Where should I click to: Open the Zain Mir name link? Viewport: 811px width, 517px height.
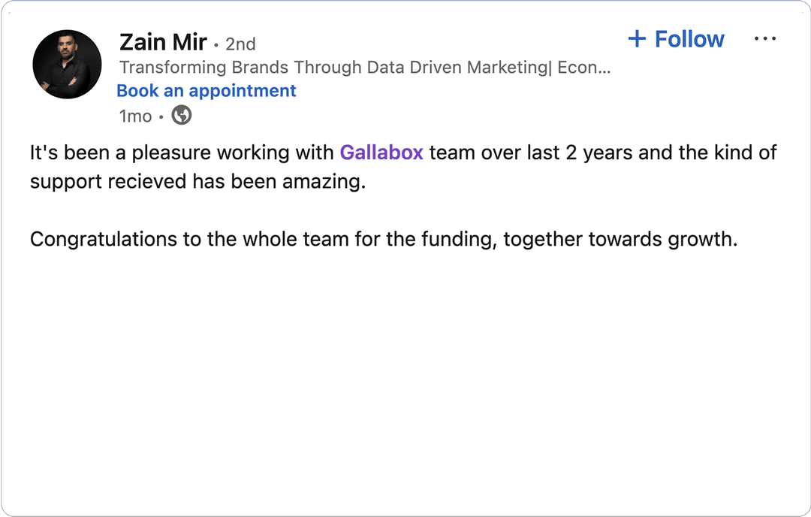(x=162, y=42)
